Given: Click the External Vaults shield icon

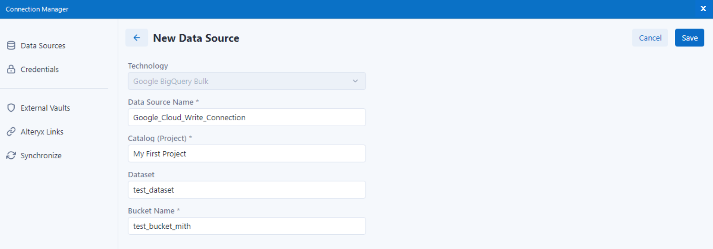Looking at the screenshot, I should (x=11, y=108).
